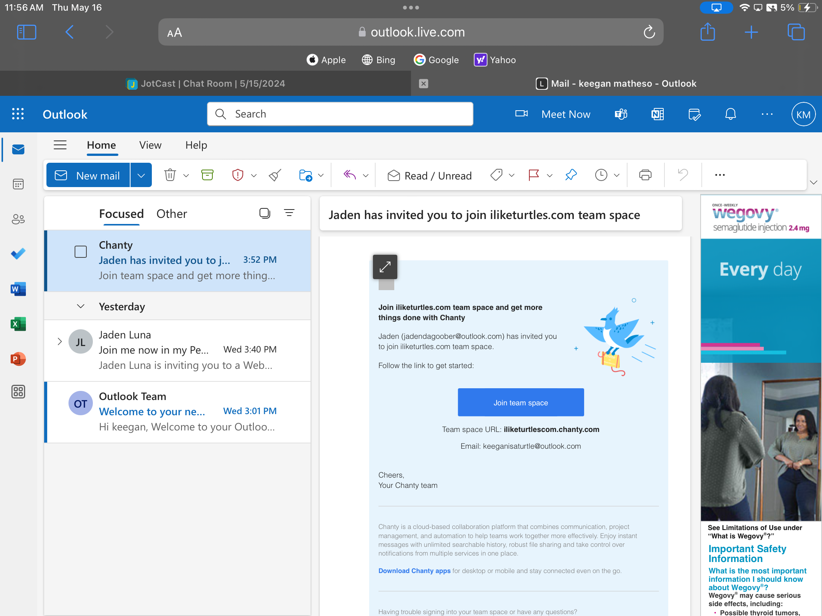Launch Word from the sidebar
822x616 pixels.
click(x=18, y=289)
